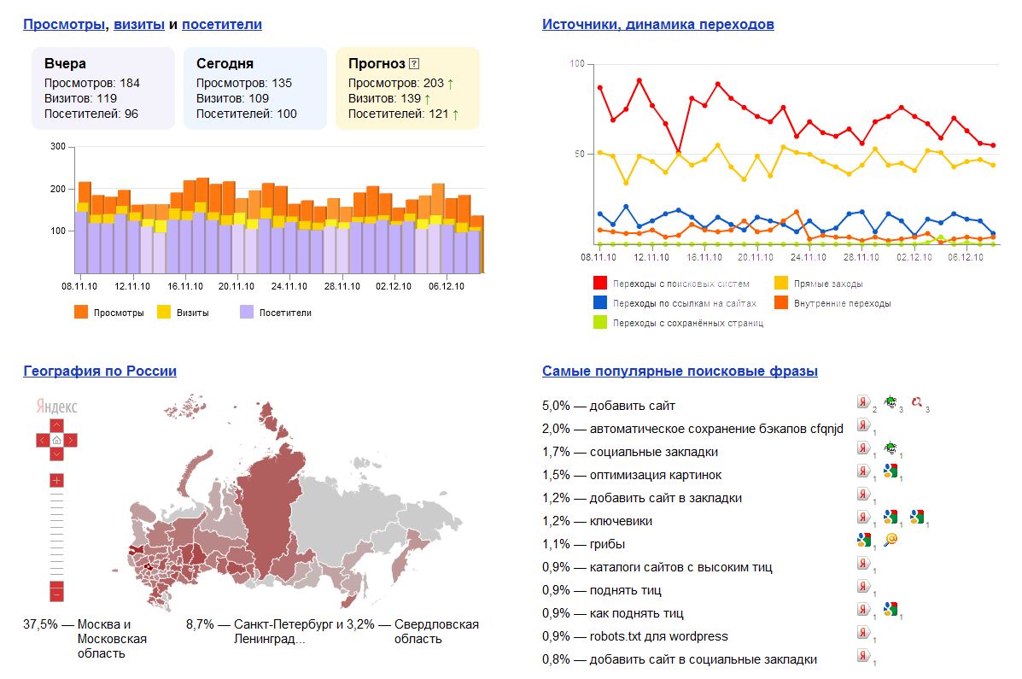Image resolution: width=1022 pixels, height=679 pixels.
Task: Click the Yandex icon next to добавить сайт
Action: click(863, 401)
